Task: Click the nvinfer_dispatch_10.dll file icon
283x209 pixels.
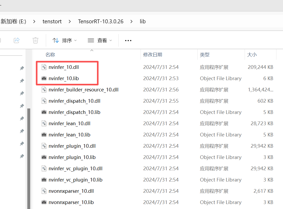Action: (x=44, y=101)
